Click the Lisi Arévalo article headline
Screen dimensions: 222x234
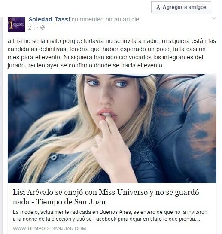(106, 197)
